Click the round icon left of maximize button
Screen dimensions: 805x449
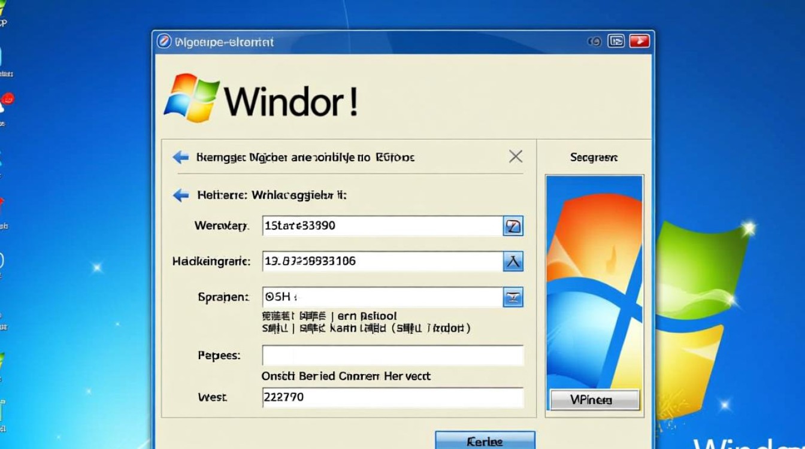click(594, 41)
